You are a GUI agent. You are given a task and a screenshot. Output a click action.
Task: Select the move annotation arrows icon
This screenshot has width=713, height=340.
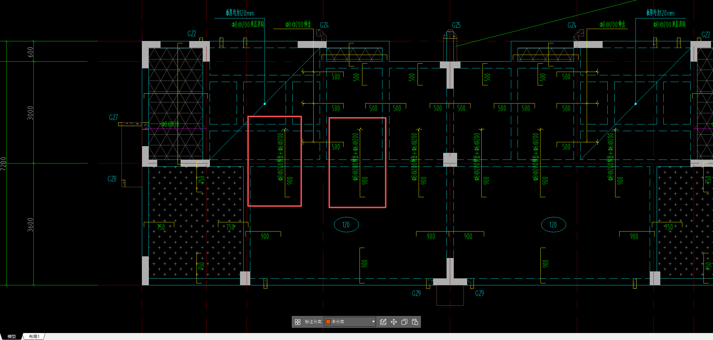coord(394,322)
